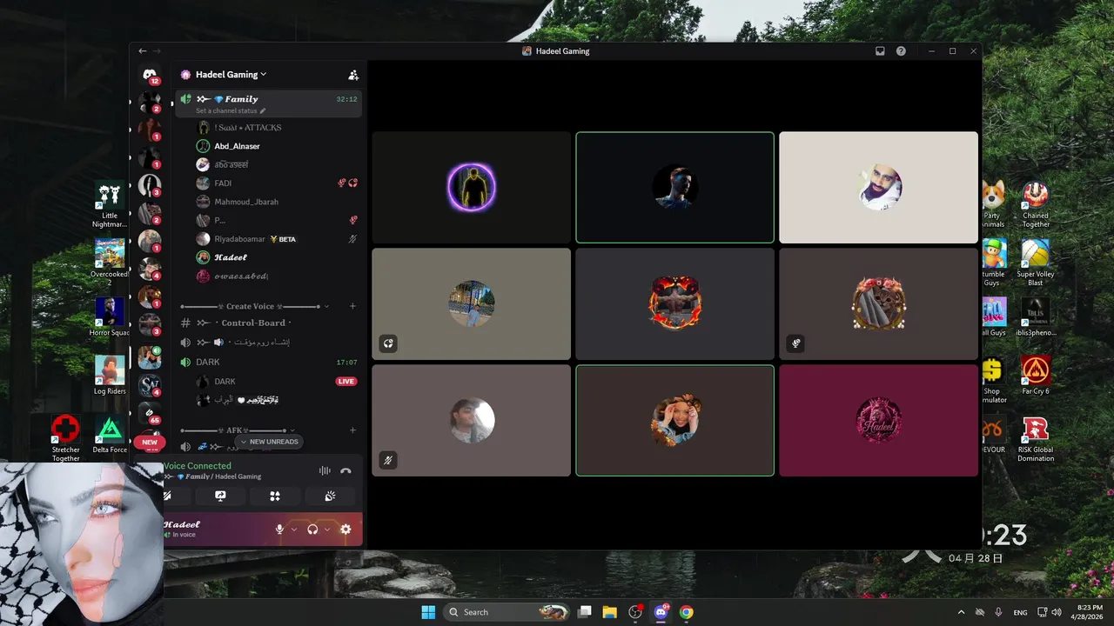The width and height of the screenshot is (1114, 626).
Task: Open Far Cry 6 desktop icon
Action: (1035, 376)
